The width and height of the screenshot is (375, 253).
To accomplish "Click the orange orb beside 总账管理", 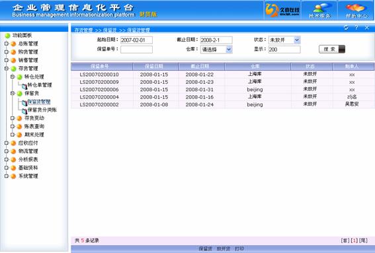I will (13, 44).
